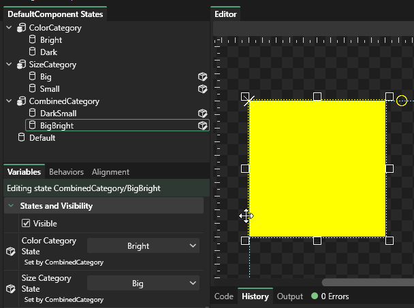Collapse the SizeCategory tree node
This screenshot has width=414, height=308.
[x=9, y=65]
